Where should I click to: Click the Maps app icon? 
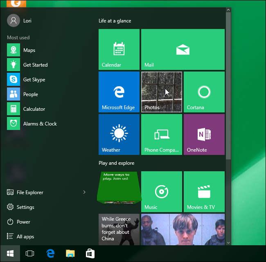[14, 50]
